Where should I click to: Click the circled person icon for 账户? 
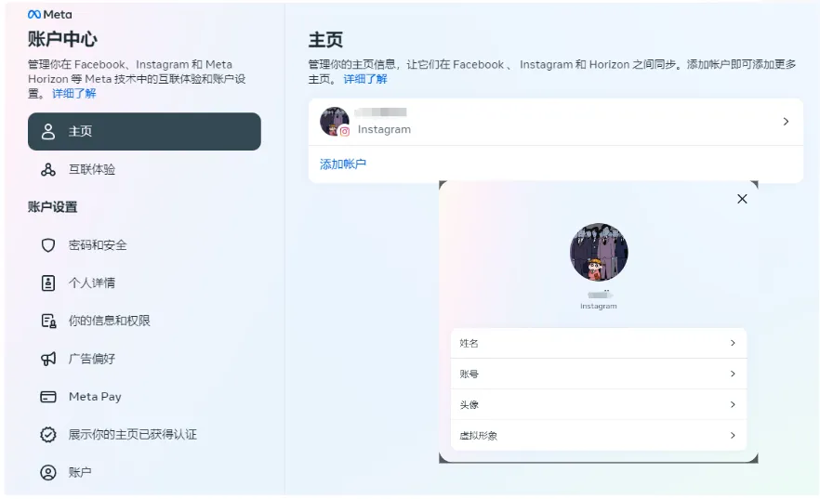click(48, 472)
